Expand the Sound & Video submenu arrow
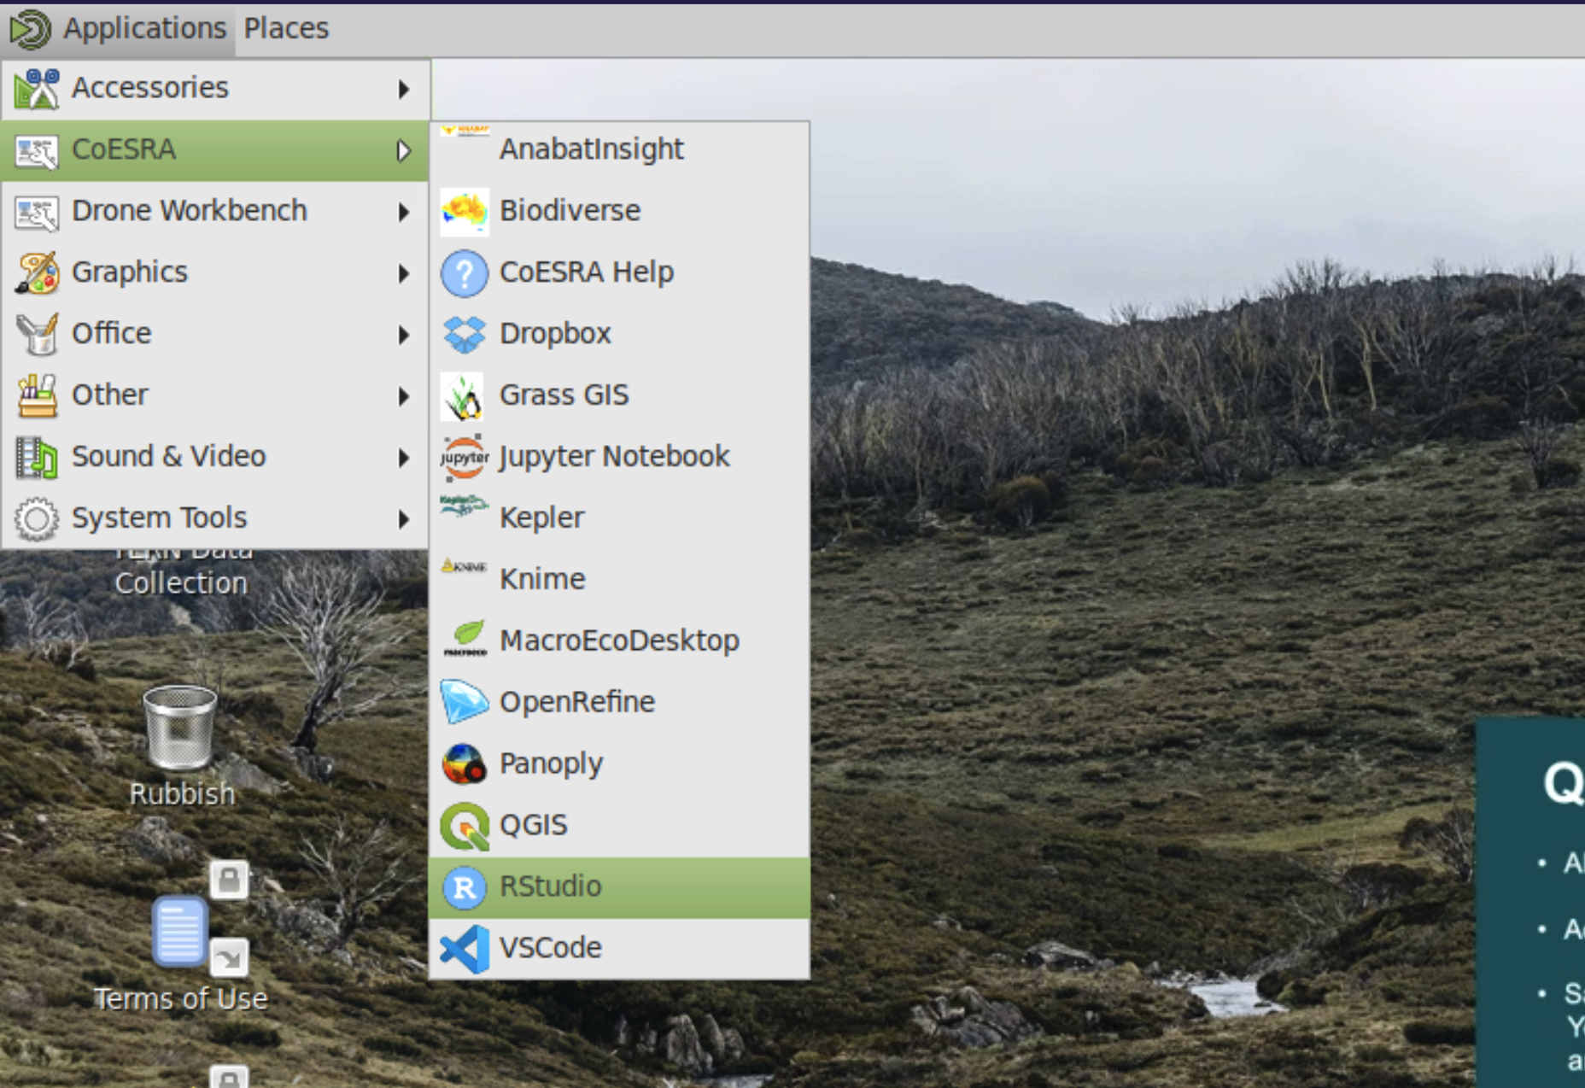 tap(404, 458)
